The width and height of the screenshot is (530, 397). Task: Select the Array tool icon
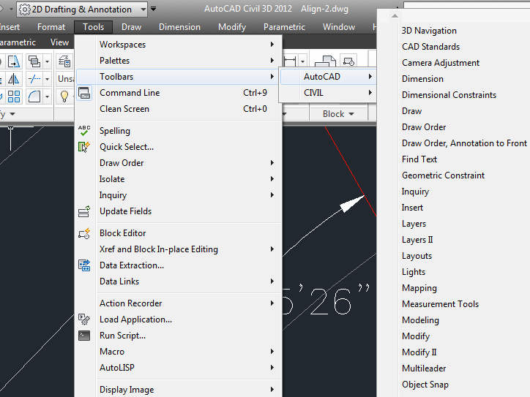[x=14, y=97]
